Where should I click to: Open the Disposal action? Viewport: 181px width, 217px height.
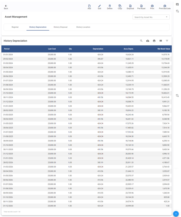point(130,7)
